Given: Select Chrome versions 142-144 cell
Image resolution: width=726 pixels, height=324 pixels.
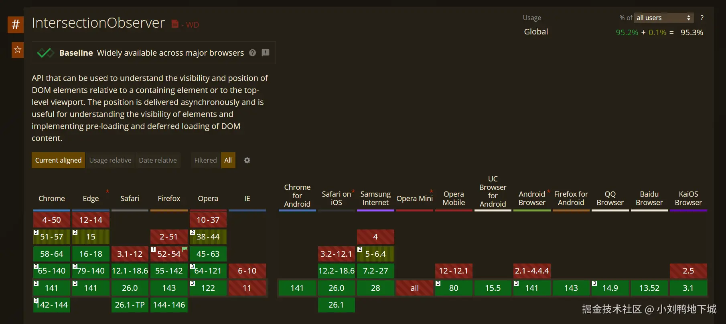Looking at the screenshot, I should pyautogui.click(x=52, y=305).
